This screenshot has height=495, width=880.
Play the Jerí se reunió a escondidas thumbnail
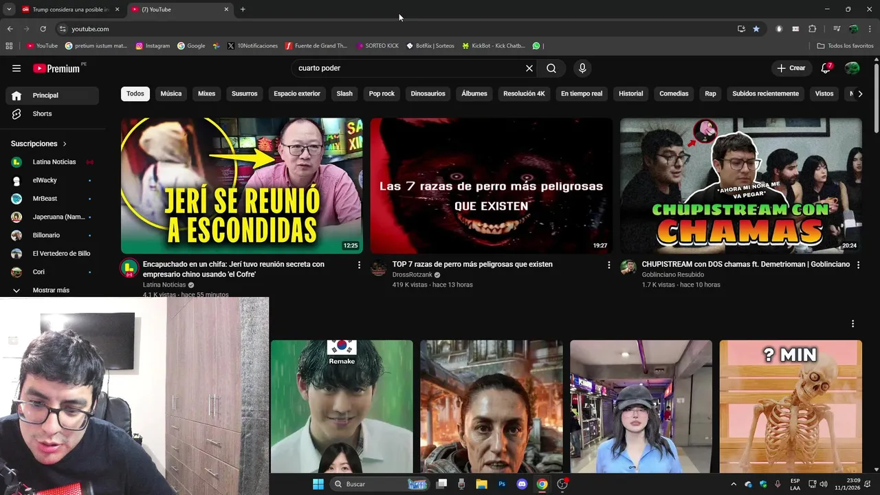pos(242,186)
